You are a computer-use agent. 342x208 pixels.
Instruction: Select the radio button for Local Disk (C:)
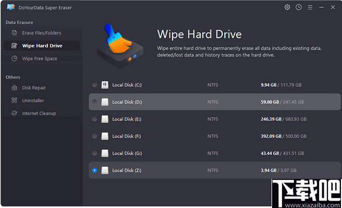pos(94,85)
